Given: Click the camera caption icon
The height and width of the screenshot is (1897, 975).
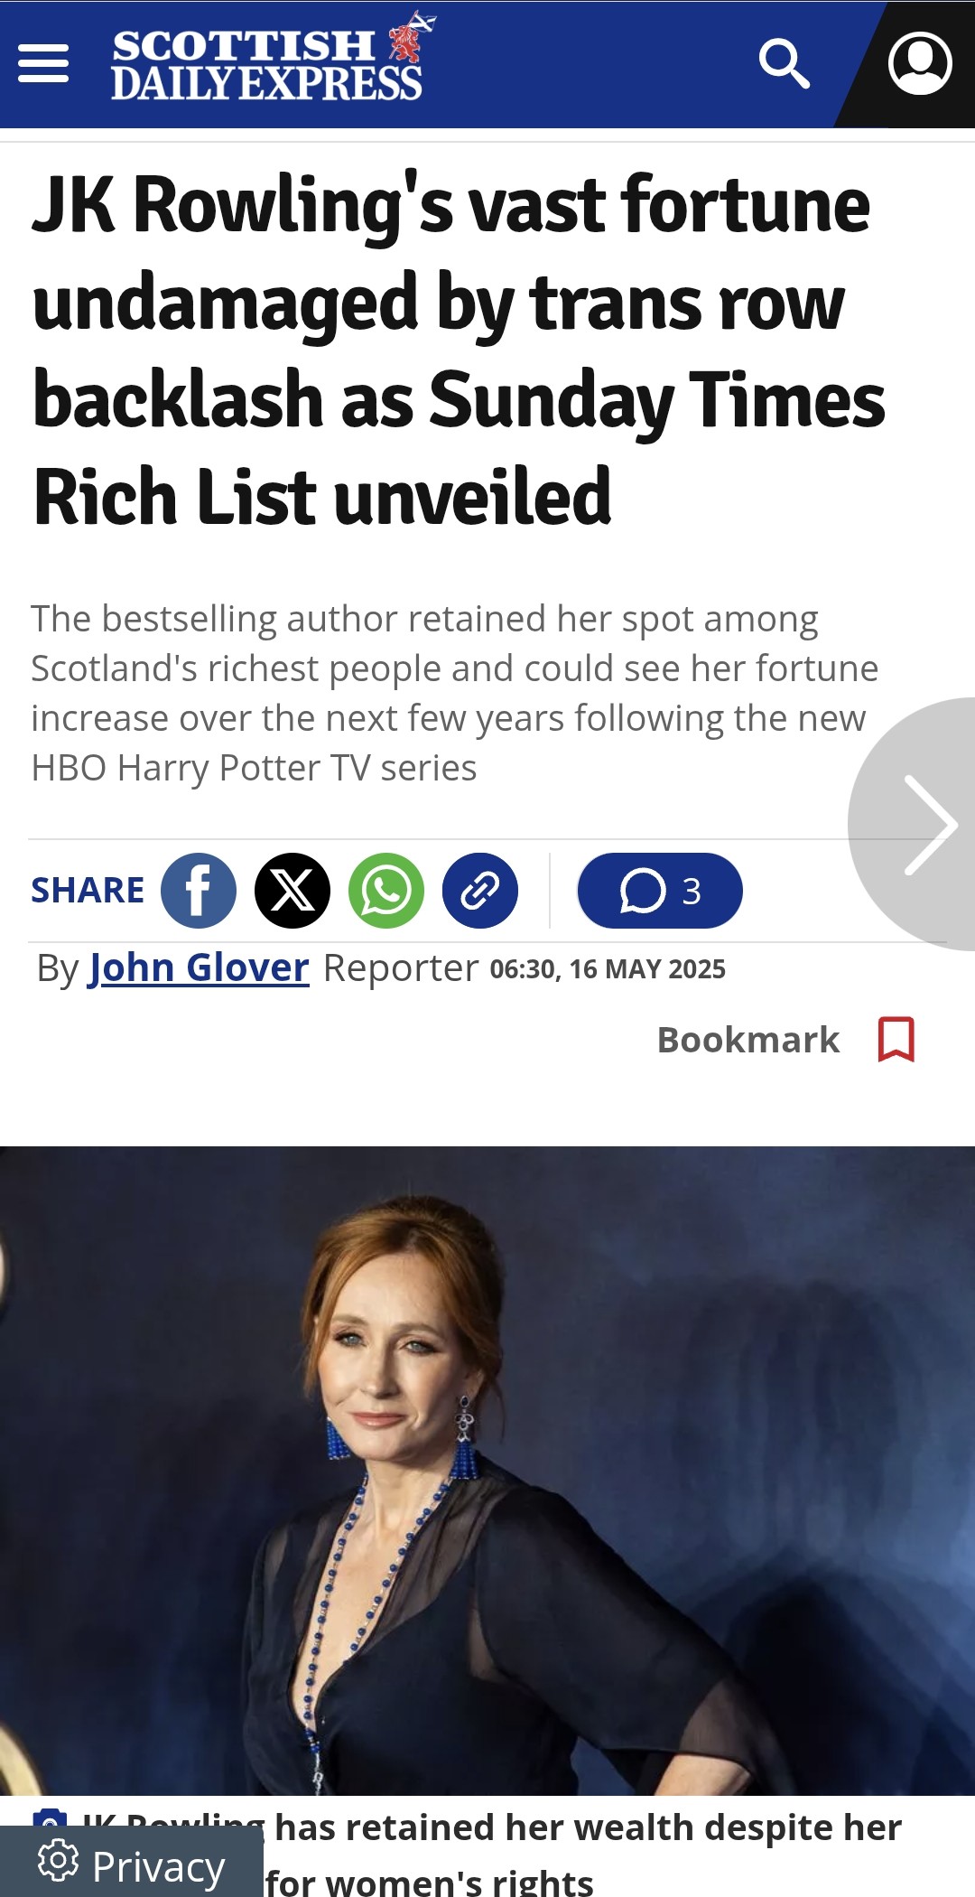Looking at the screenshot, I should point(50,1818).
